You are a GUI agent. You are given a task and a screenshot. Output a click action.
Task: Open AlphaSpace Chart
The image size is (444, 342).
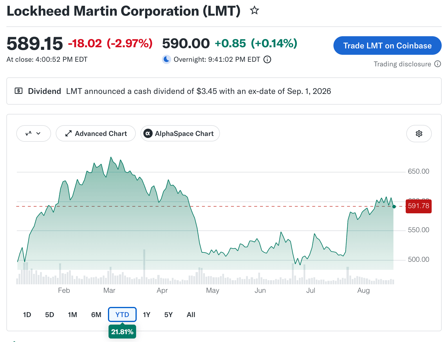coord(180,134)
